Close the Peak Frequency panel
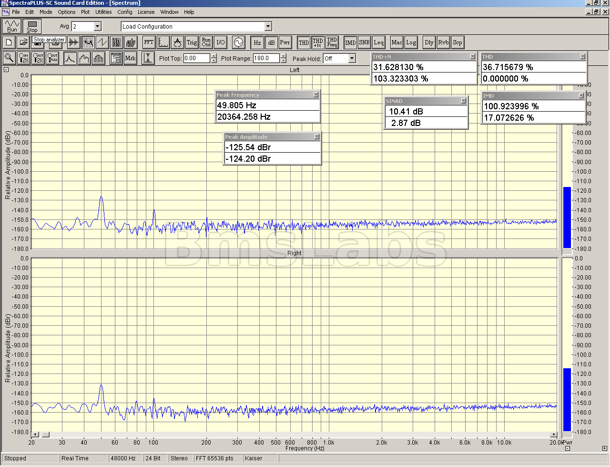Image resolution: width=610 pixels, height=467 pixels. pyautogui.click(x=316, y=95)
